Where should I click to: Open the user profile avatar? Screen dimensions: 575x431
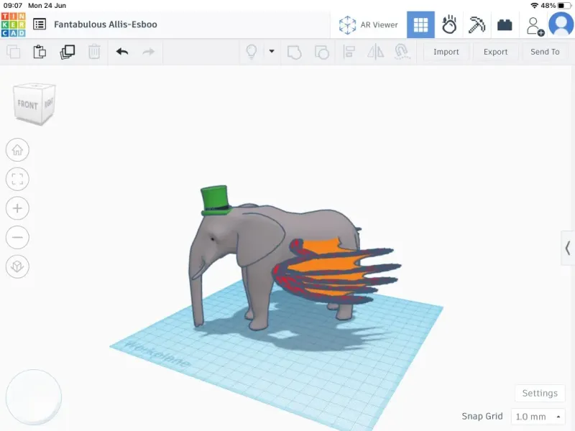click(x=561, y=24)
